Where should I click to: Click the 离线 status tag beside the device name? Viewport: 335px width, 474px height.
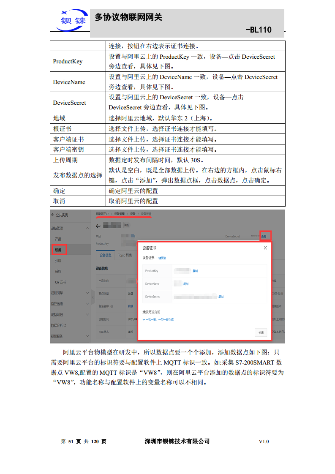click(127, 225)
